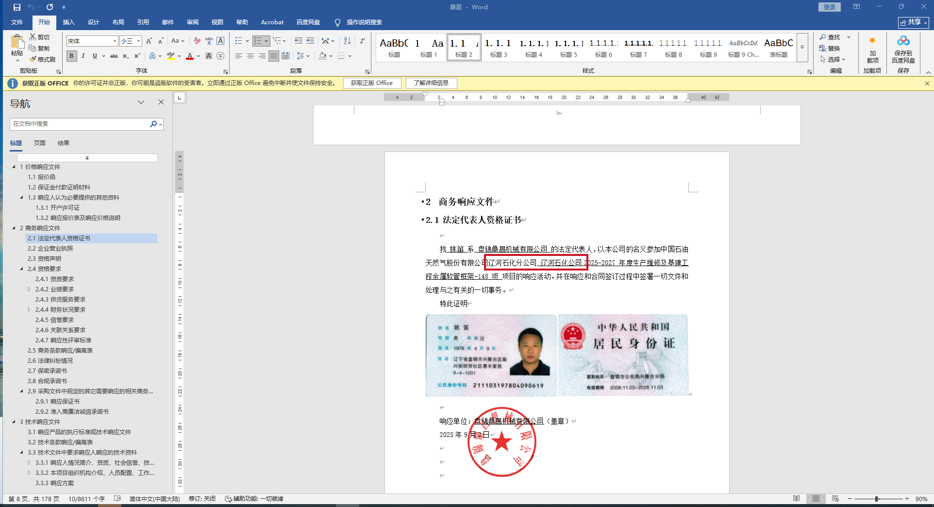Apply the red font color button
The width and height of the screenshot is (934, 507).
coord(190,56)
